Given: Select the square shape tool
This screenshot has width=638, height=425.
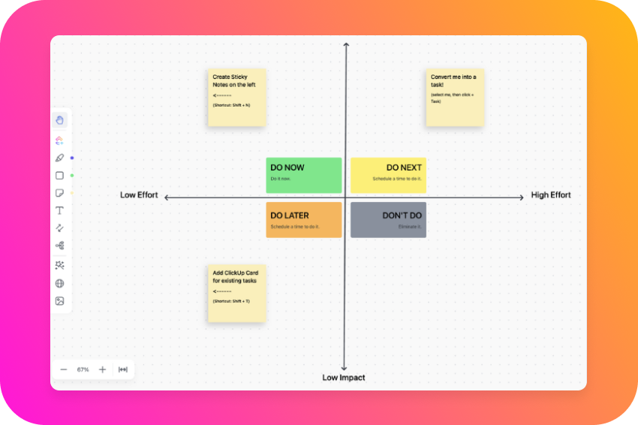Looking at the screenshot, I should tap(59, 176).
